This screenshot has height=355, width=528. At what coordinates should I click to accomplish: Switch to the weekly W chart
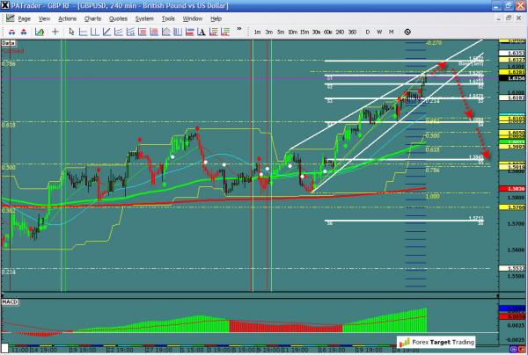378,33
